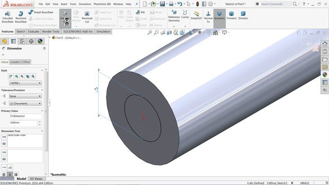
Task: Open the Options gear icon
Action: coord(210,4)
